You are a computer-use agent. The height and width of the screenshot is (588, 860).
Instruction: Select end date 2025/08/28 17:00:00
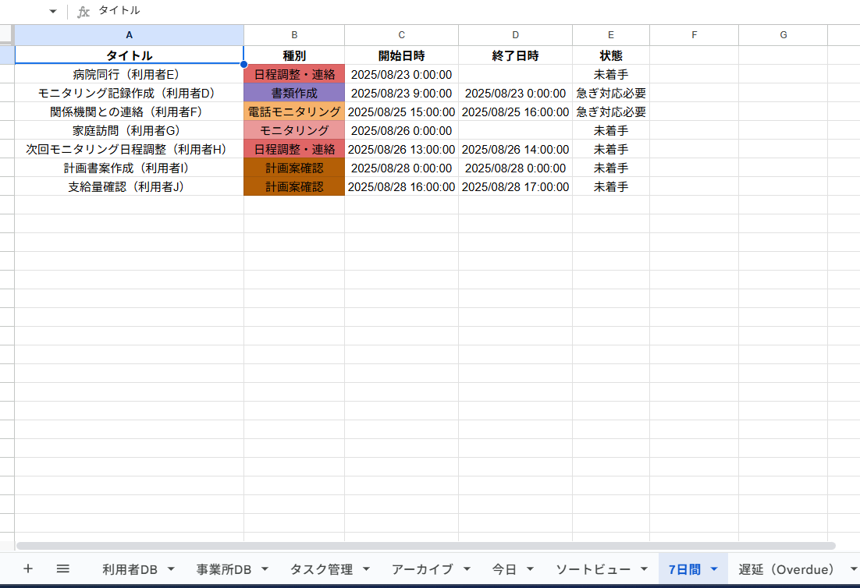point(516,186)
